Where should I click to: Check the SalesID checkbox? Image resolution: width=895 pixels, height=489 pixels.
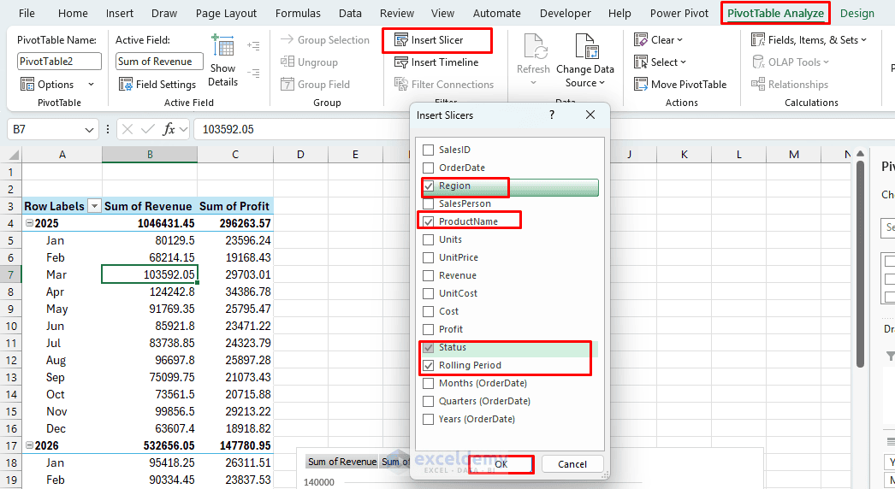428,150
